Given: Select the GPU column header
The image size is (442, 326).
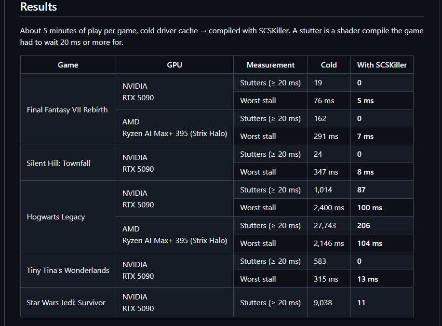Looking at the screenshot, I should (174, 65).
